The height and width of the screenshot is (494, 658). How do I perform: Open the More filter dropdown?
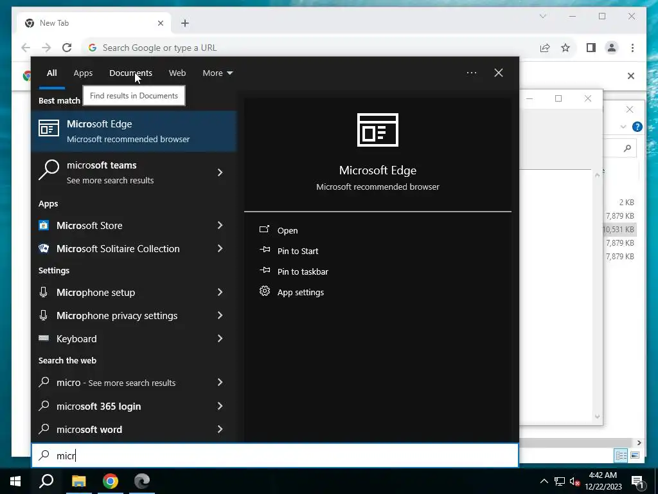pos(217,73)
